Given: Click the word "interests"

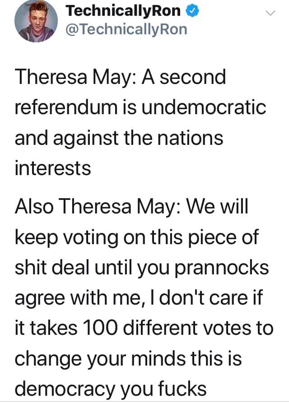Looking at the screenshot, I should click(53, 168).
